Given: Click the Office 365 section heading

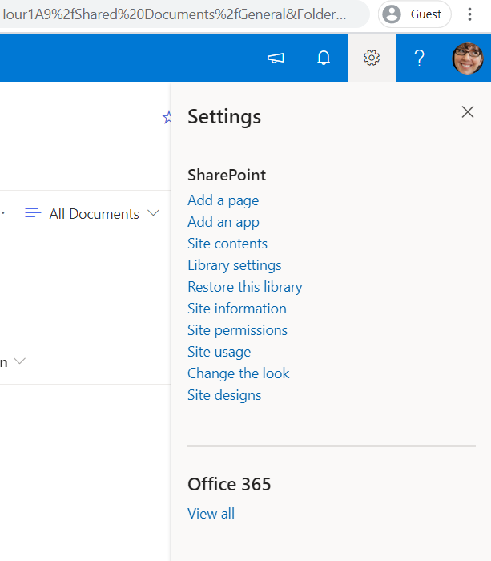Looking at the screenshot, I should (x=229, y=484).
